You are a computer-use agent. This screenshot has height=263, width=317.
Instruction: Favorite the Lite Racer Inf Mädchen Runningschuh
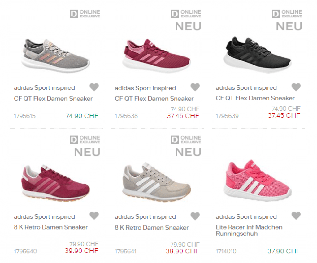[x=296, y=216]
